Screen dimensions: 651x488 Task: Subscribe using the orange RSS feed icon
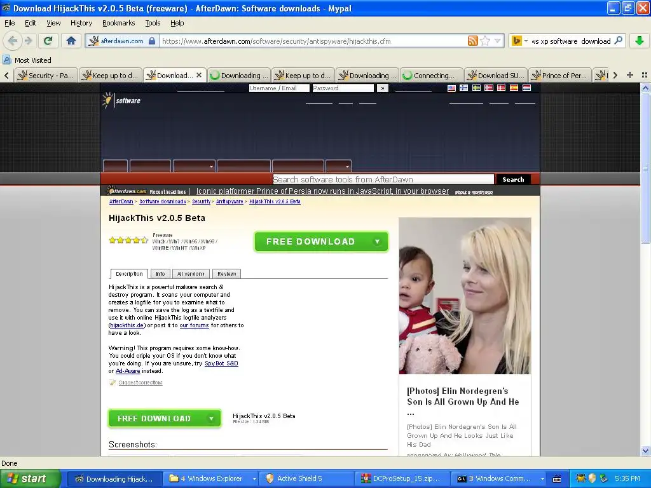tap(472, 41)
